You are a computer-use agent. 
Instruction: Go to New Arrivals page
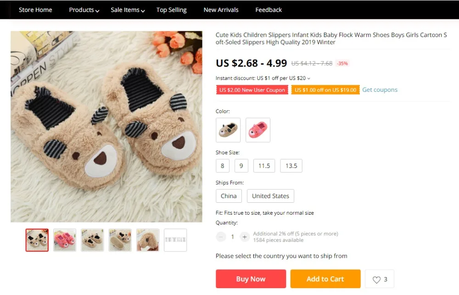[221, 10]
